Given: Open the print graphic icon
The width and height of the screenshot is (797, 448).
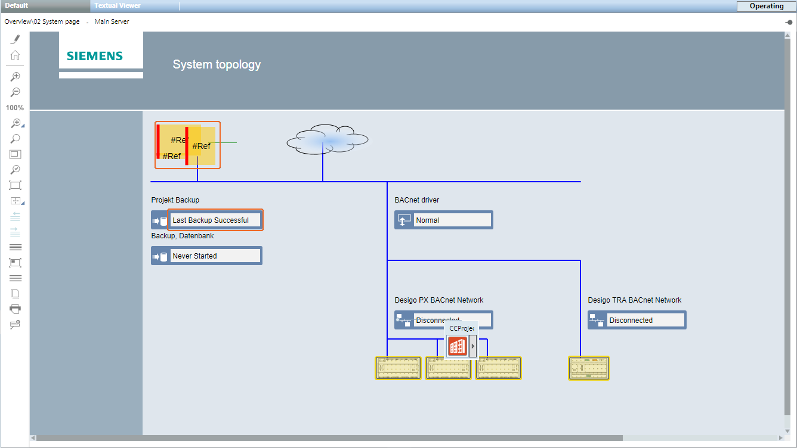Looking at the screenshot, I should coord(15,309).
